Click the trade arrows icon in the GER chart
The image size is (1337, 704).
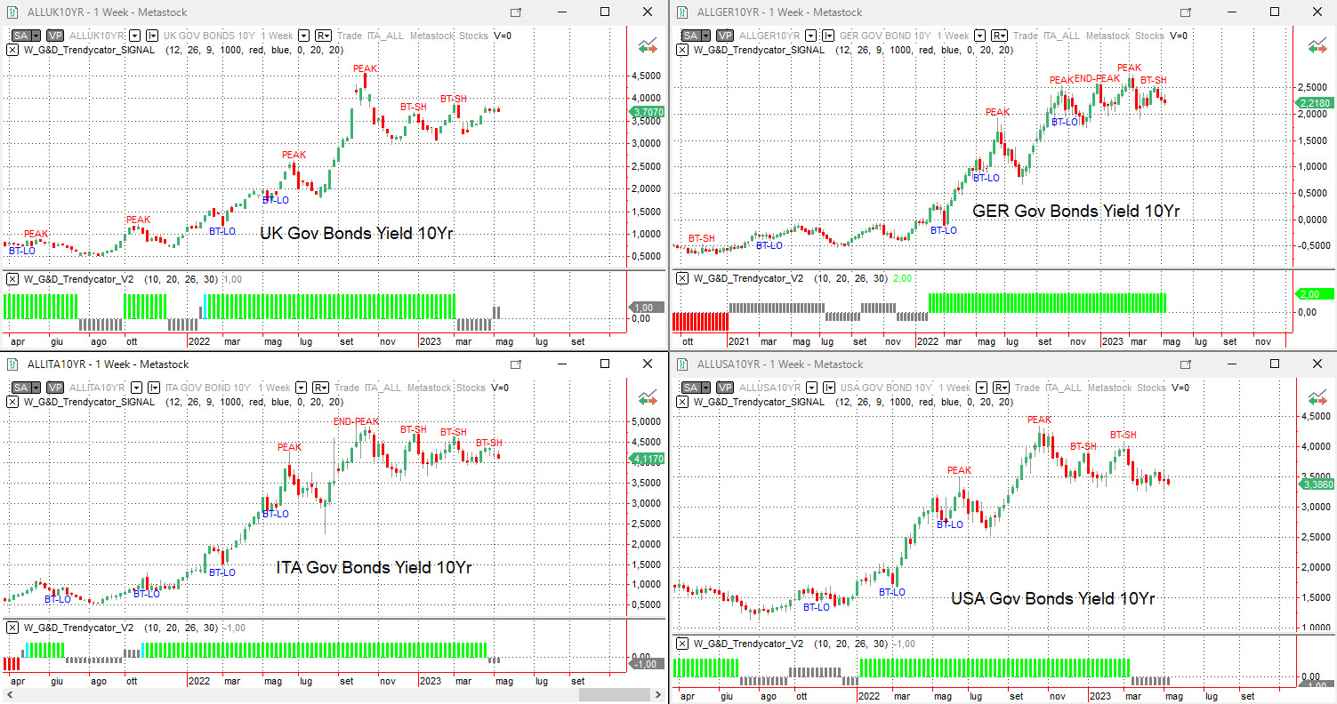pyautogui.click(x=1317, y=45)
